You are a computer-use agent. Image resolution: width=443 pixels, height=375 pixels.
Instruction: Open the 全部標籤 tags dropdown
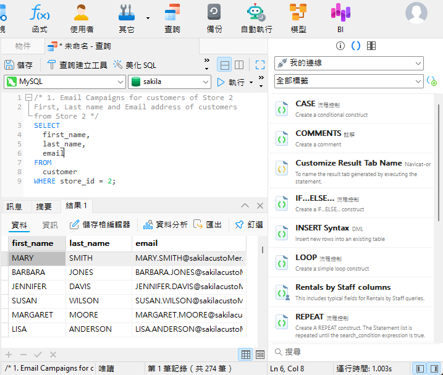(x=349, y=82)
